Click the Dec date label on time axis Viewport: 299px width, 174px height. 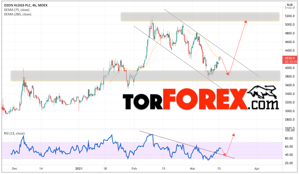click(14, 168)
